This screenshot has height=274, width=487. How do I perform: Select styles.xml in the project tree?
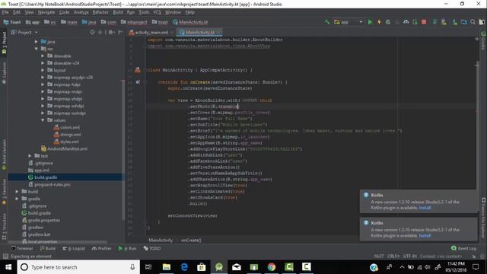69,142
